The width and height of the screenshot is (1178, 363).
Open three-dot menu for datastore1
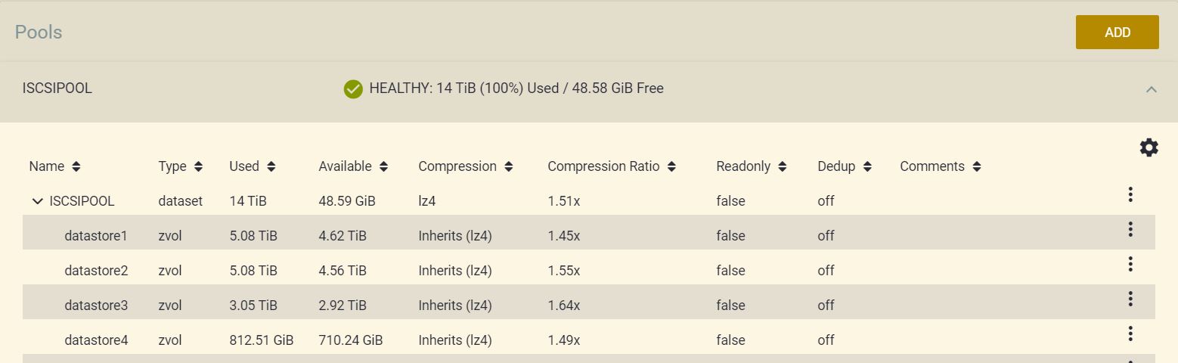point(1130,229)
